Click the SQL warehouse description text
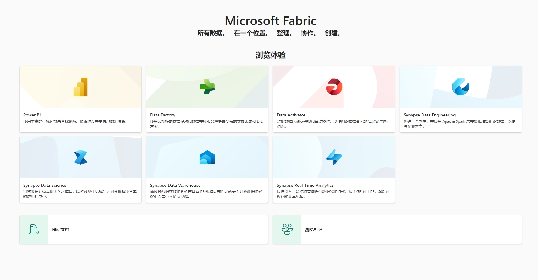This screenshot has width=538, height=280. (x=206, y=194)
